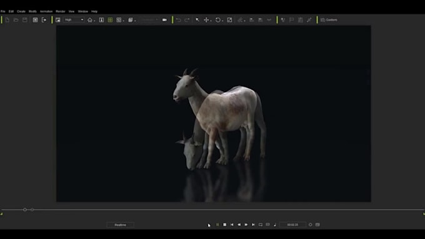Step to the previous frame

click(239, 225)
